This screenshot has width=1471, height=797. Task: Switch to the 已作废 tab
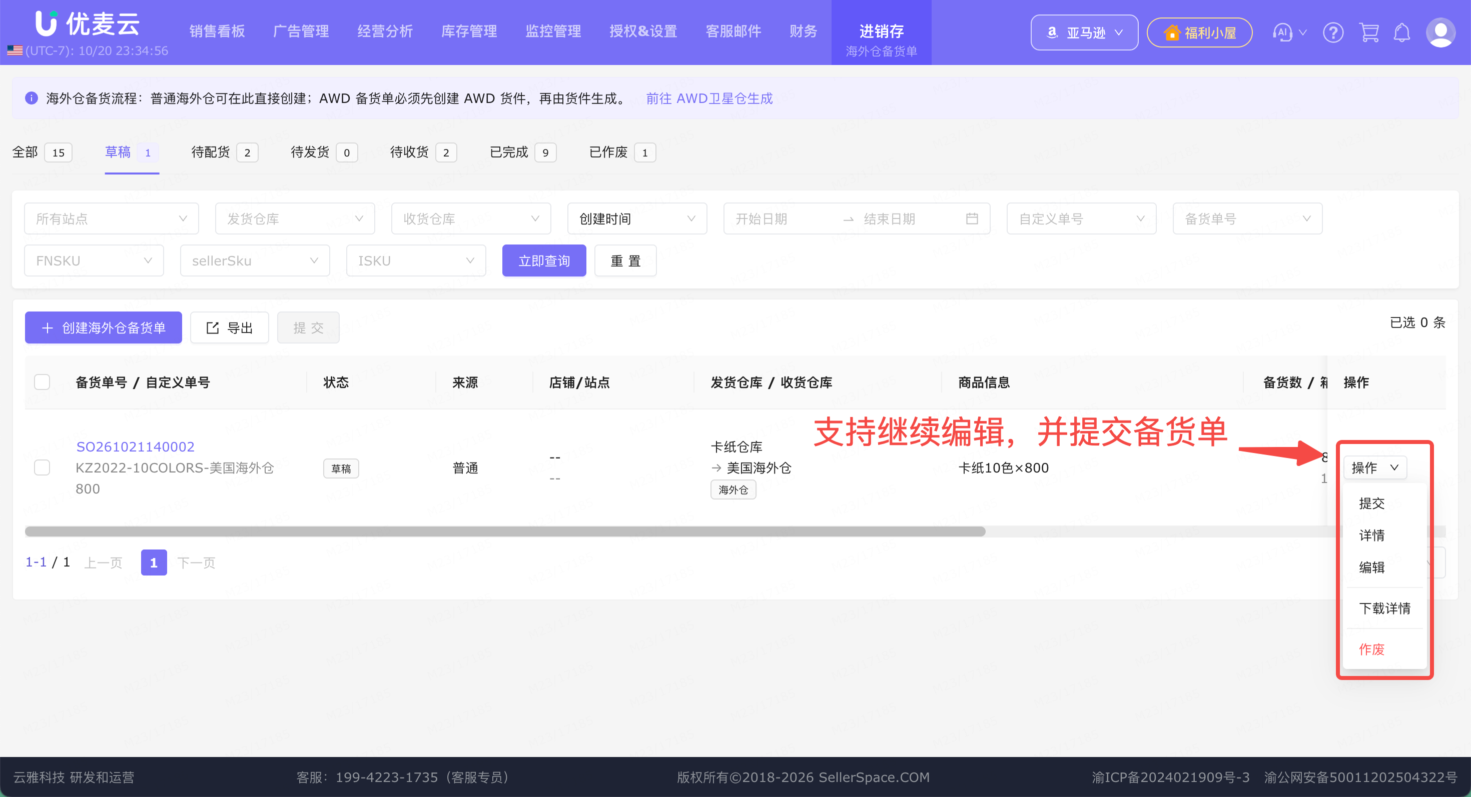coord(622,152)
